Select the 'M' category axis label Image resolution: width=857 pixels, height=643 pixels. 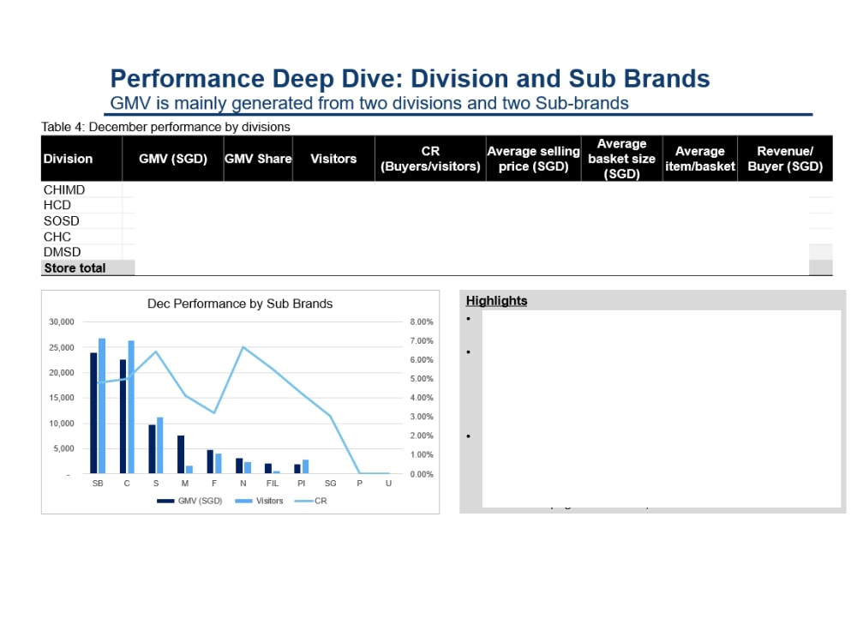point(185,484)
